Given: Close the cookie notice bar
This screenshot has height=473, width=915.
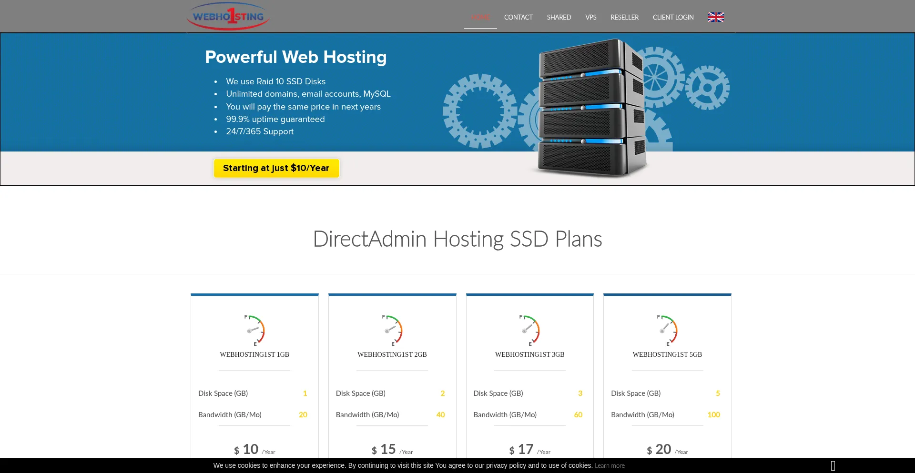Looking at the screenshot, I should click(x=833, y=465).
